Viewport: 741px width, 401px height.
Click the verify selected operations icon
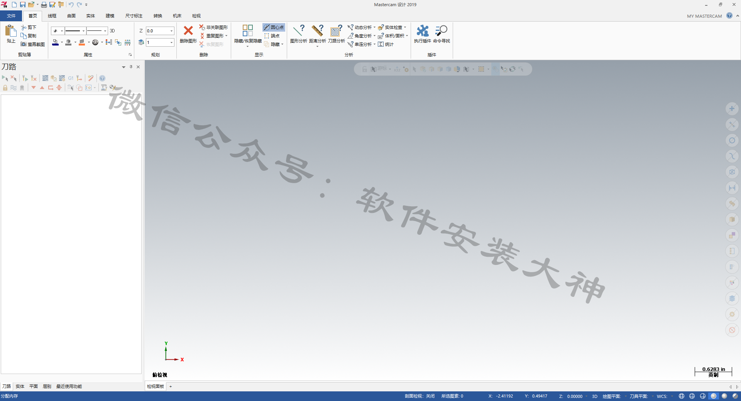tap(54, 78)
